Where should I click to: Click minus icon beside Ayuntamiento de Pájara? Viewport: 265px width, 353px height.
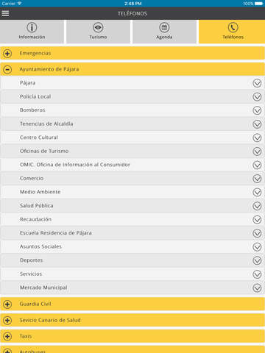click(7, 70)
